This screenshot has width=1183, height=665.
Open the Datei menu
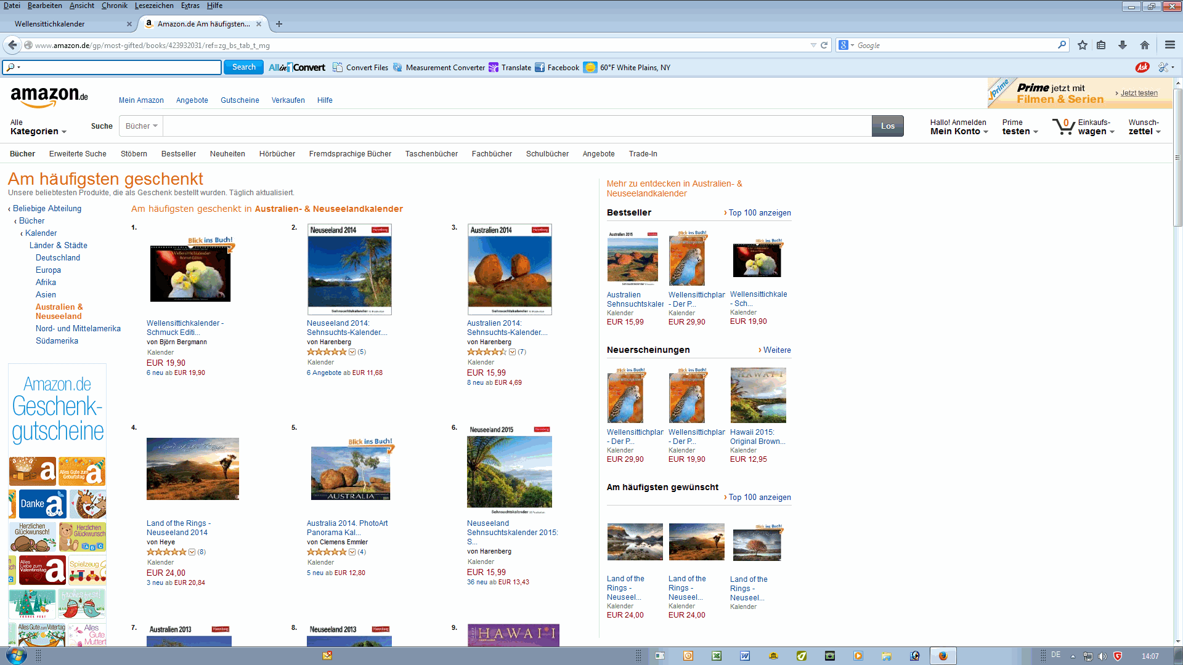pyautogui.click(x=12, y=6)
